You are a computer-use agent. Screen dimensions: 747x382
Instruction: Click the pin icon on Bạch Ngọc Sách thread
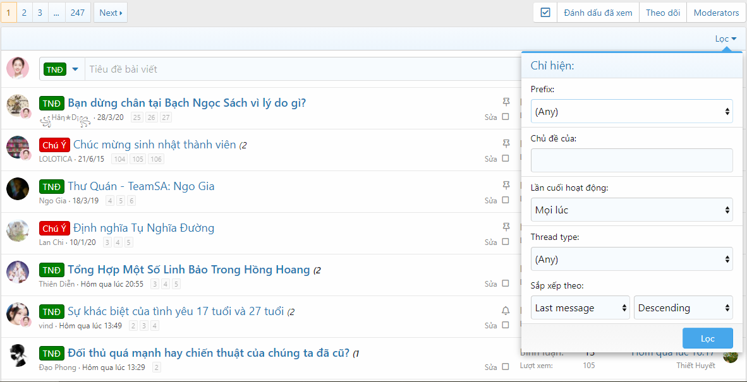coord(506,102)
